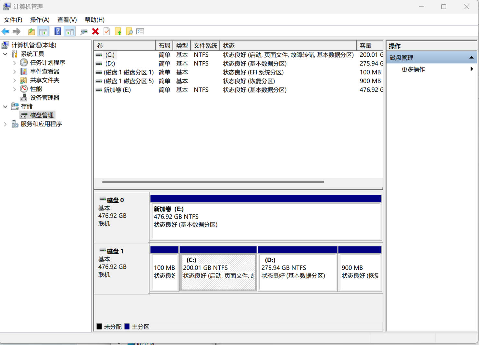Click the 任务计划程序 clock icon
The height and width of the screenshot is (345, 479).
pyautogui.click(x=24, y=63)
